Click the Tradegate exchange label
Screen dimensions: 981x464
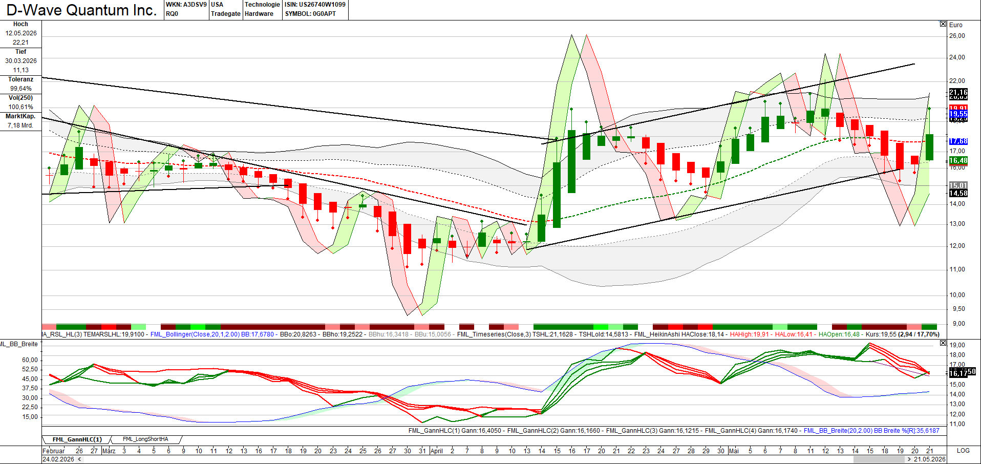coord(226,14)
